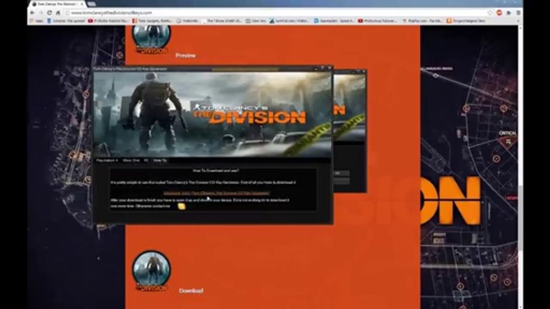This screenshot has width=550, height=309.
Task: Close the Tom Clancy's The Division browser tab
Action: (x=82, y=4)
